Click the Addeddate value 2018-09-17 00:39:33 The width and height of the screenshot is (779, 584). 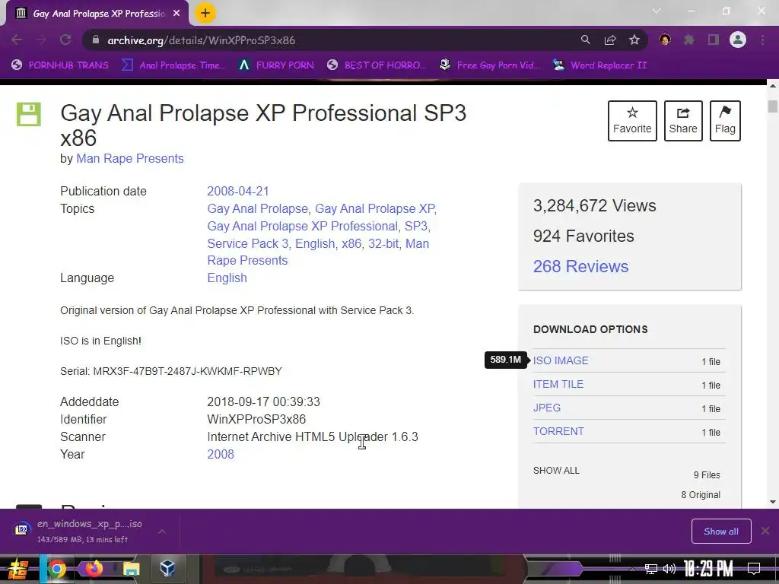[263, 401]
